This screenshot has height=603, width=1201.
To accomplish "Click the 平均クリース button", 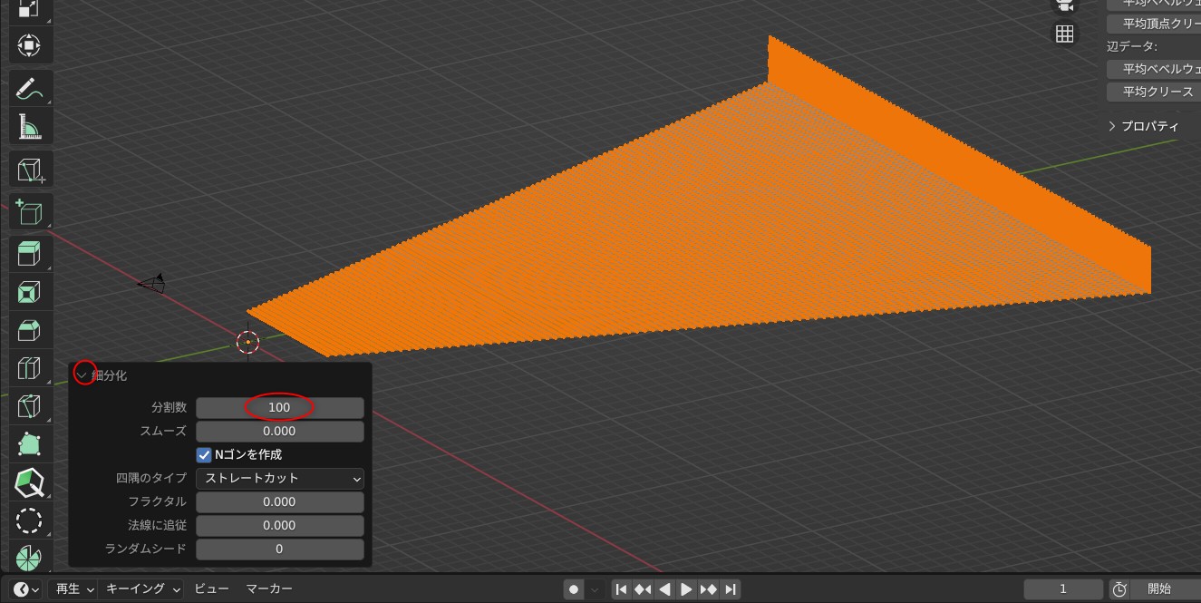I will click(1153, 92).
